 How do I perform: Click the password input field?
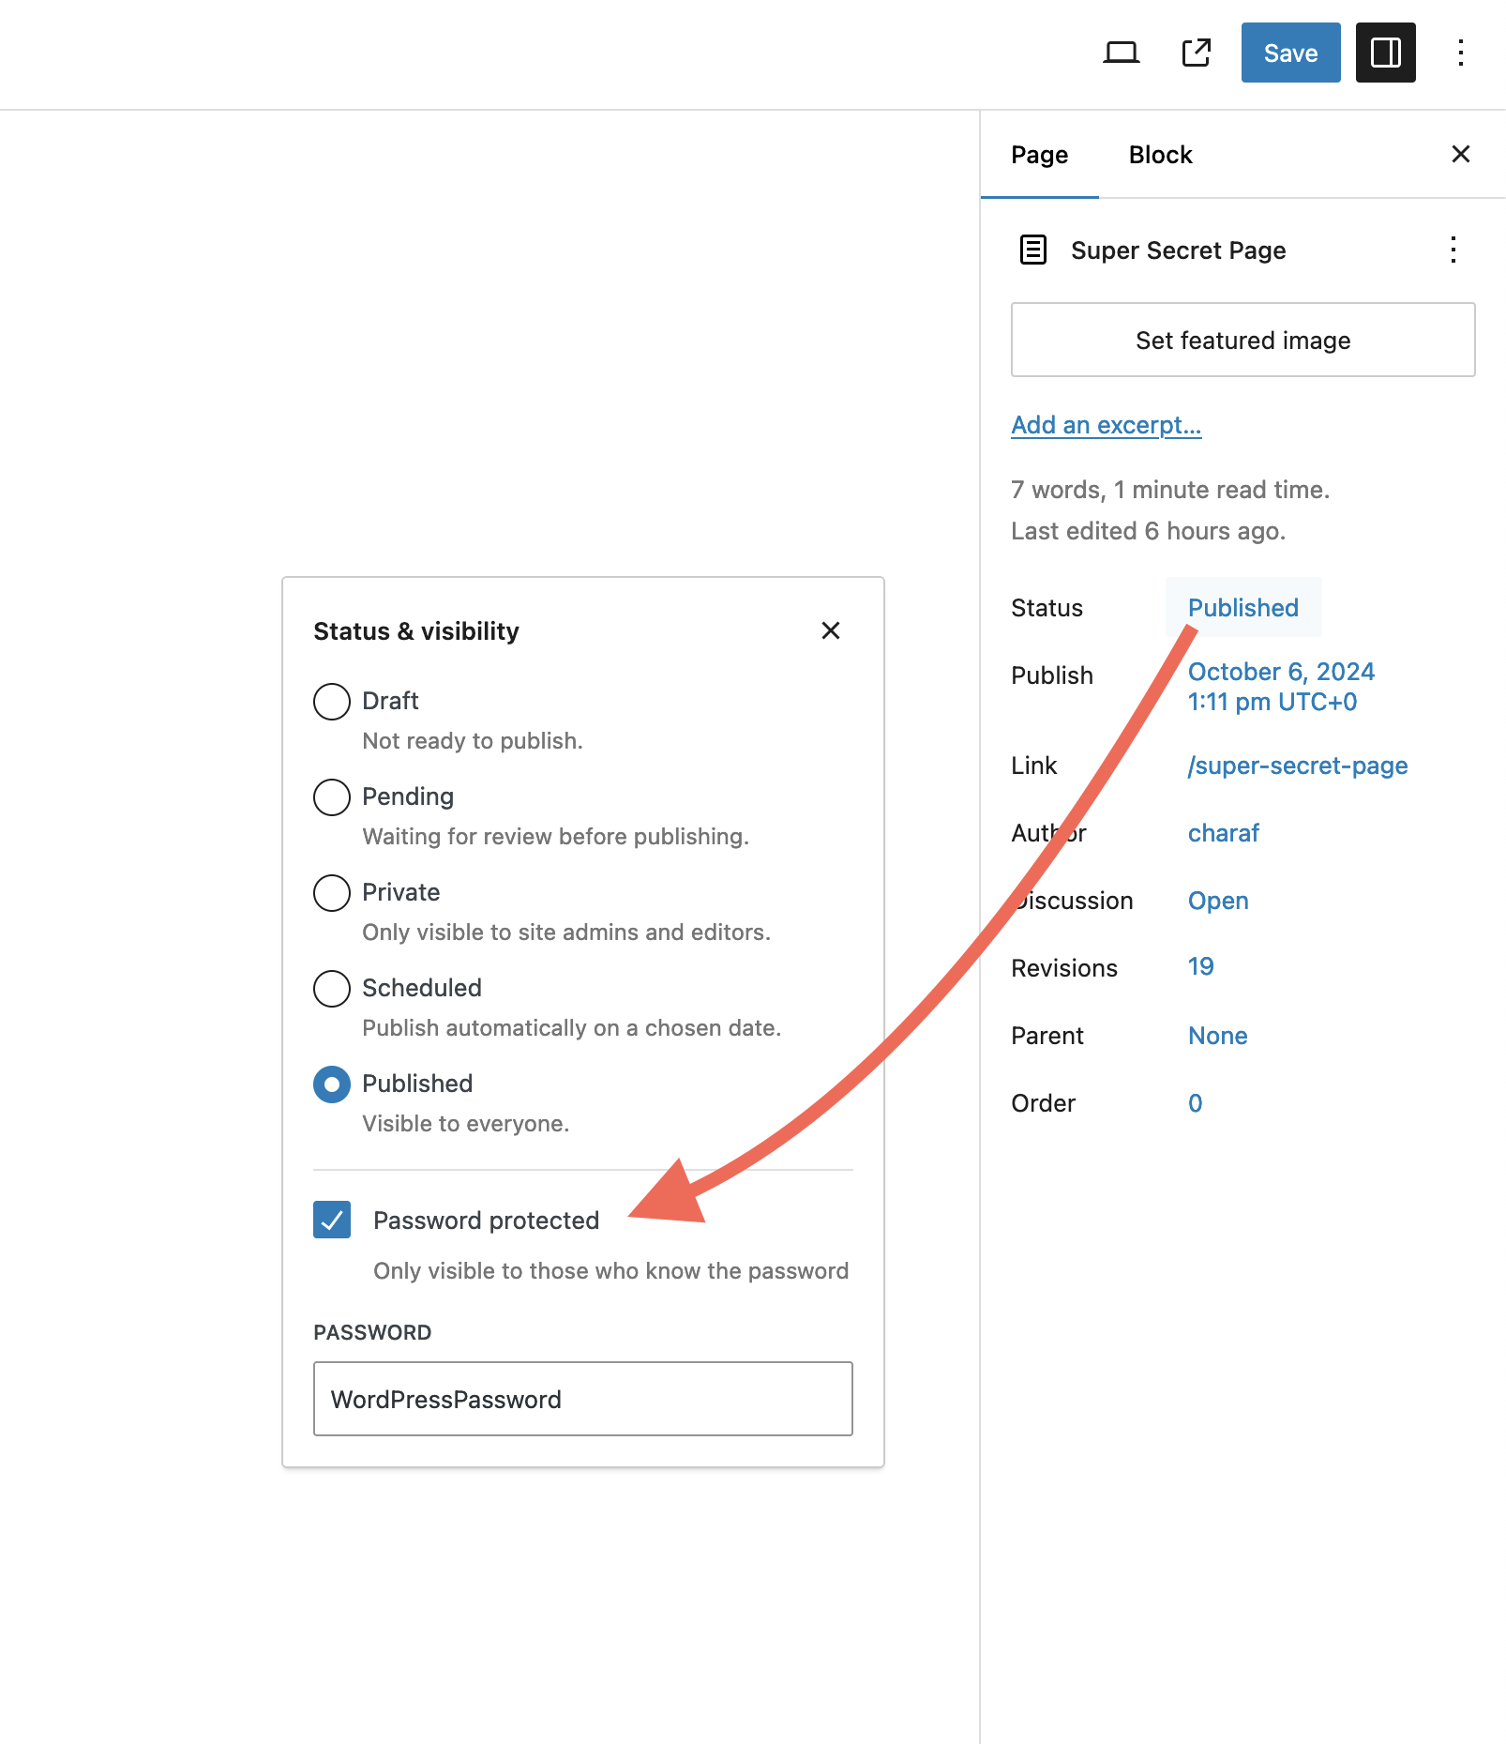tap(582, 1399)
